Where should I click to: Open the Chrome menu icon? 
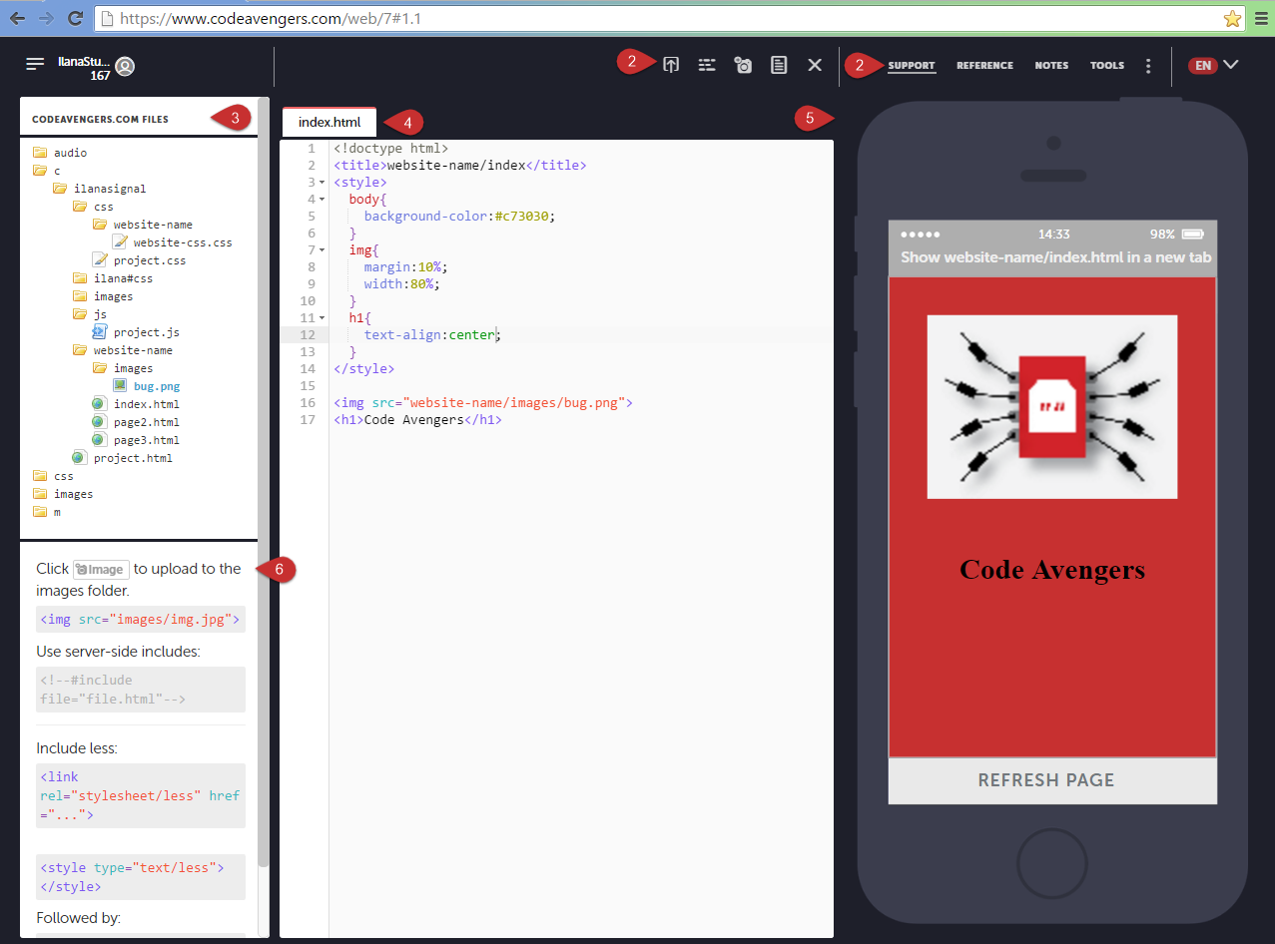(1262, 18)
